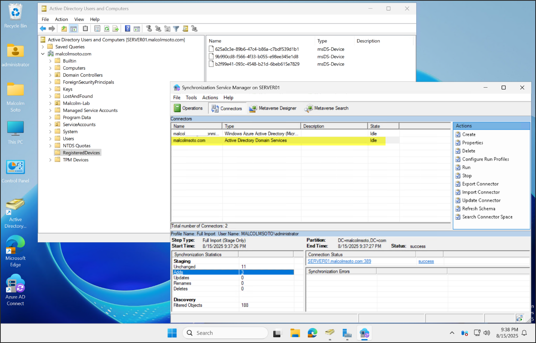Image resolution: width=536 pixels, height=343 pixels.
Task: Click Configure Run Profiles action
Action: [x=485, y=159]
